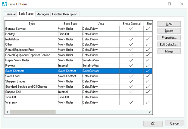Screen dimensions: 188x129
Task: Sort by the Type column header
Action: pyautogui.click(x=32, y=24)
